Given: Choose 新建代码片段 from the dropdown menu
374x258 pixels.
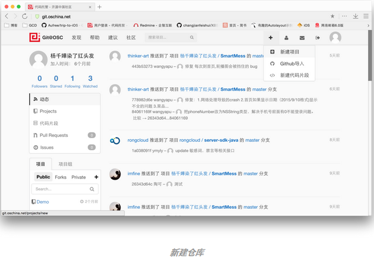Looking at the screenshot, I should [294, 75].
